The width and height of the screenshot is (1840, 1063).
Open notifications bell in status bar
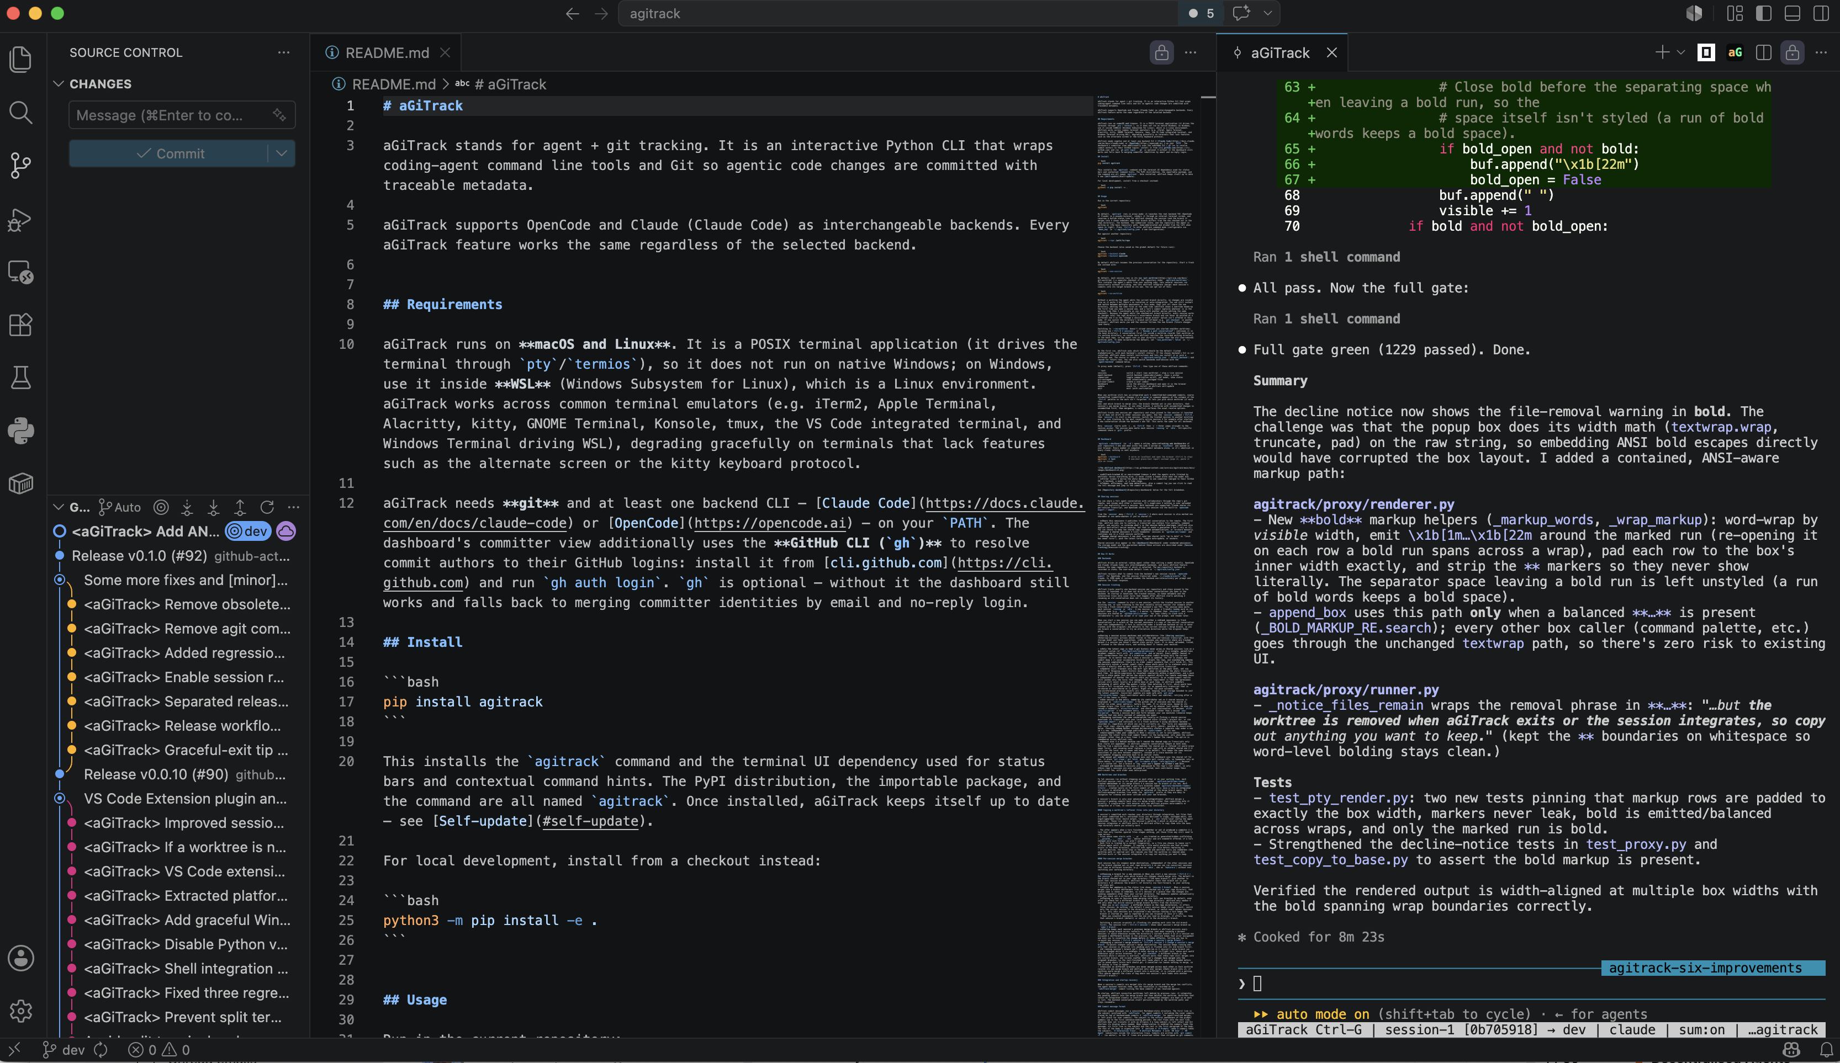coord(1826,1050)
